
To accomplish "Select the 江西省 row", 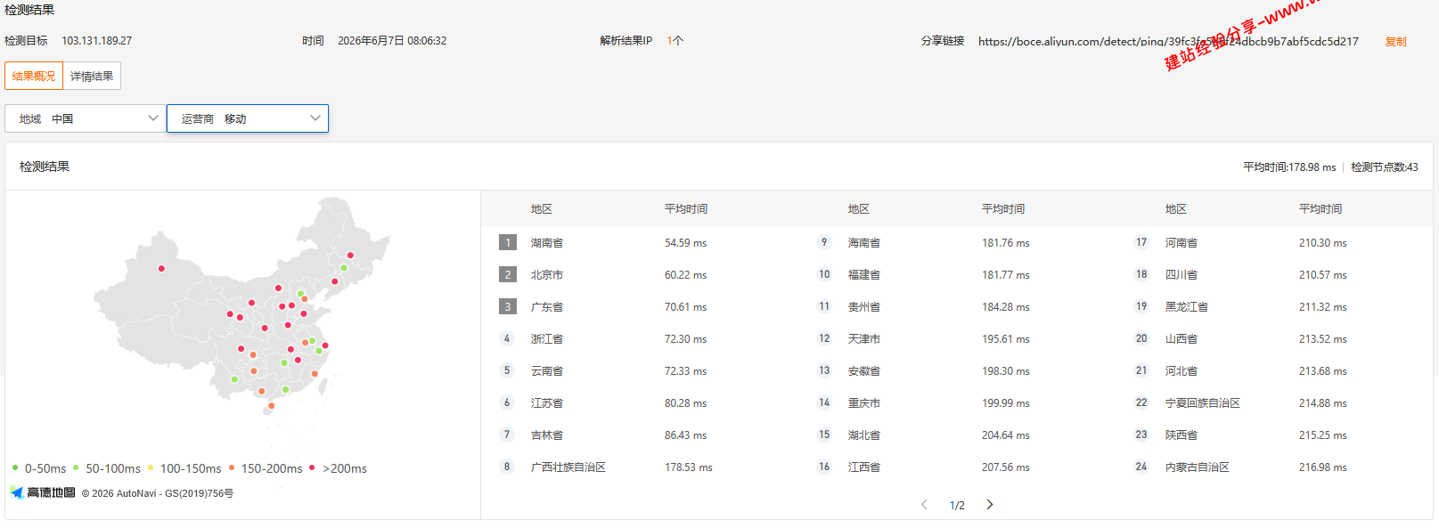I will [x=957, y=467].
